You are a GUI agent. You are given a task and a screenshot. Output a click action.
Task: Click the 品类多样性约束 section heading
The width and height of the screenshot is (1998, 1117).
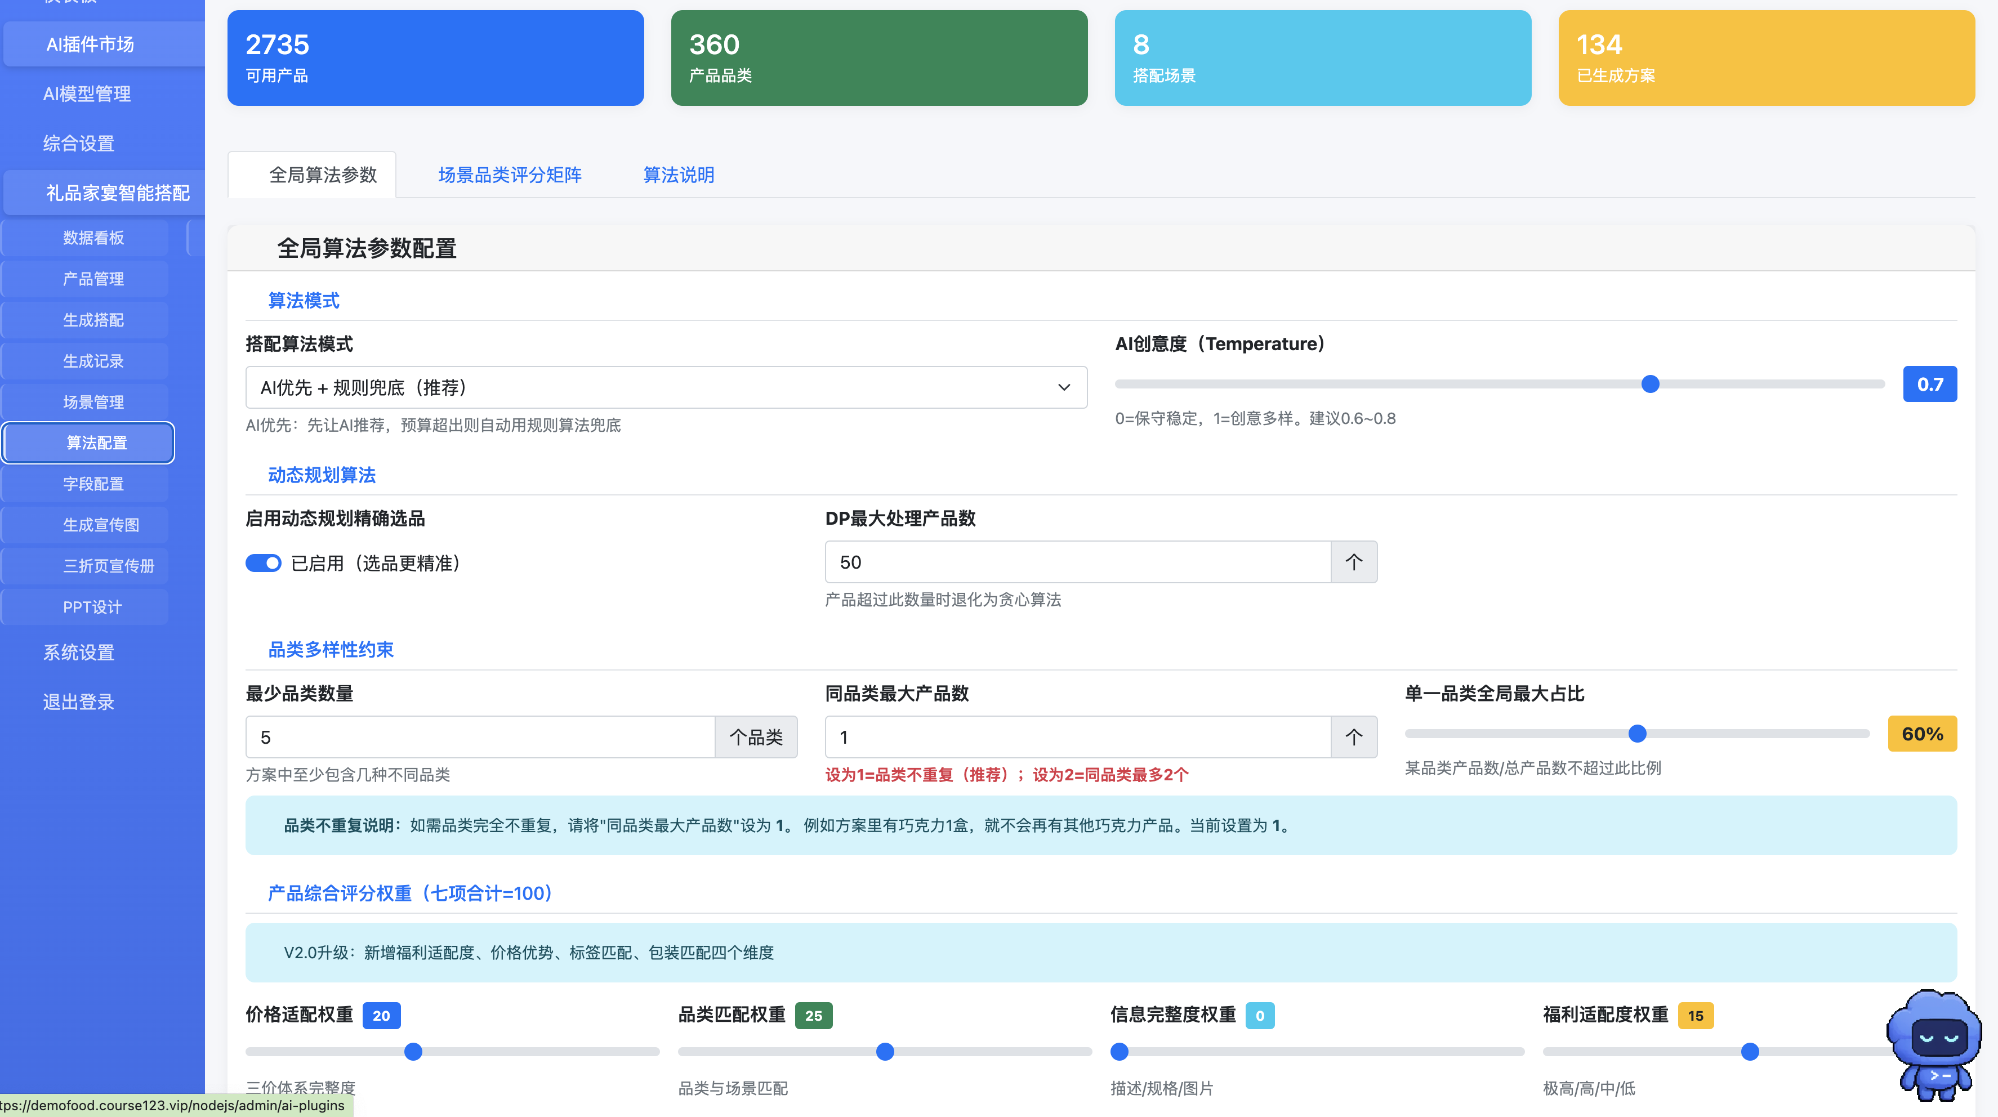point(331,649)
